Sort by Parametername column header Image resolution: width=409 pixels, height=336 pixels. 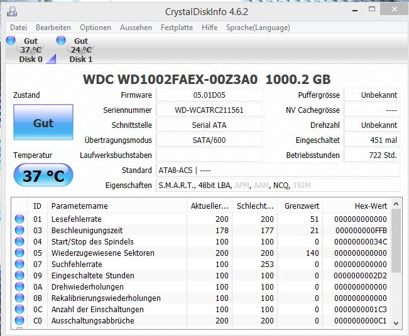(x=117, y=206)
